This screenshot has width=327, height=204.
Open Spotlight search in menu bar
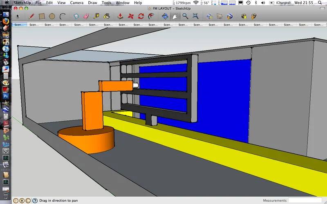click(x=320, y=3)
